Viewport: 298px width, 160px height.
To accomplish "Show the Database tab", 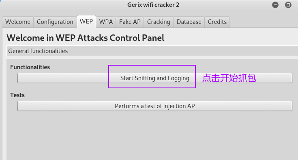I will point(189,22).
